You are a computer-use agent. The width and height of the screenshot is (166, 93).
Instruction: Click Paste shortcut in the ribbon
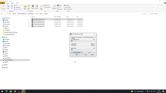tap(18, 9)
